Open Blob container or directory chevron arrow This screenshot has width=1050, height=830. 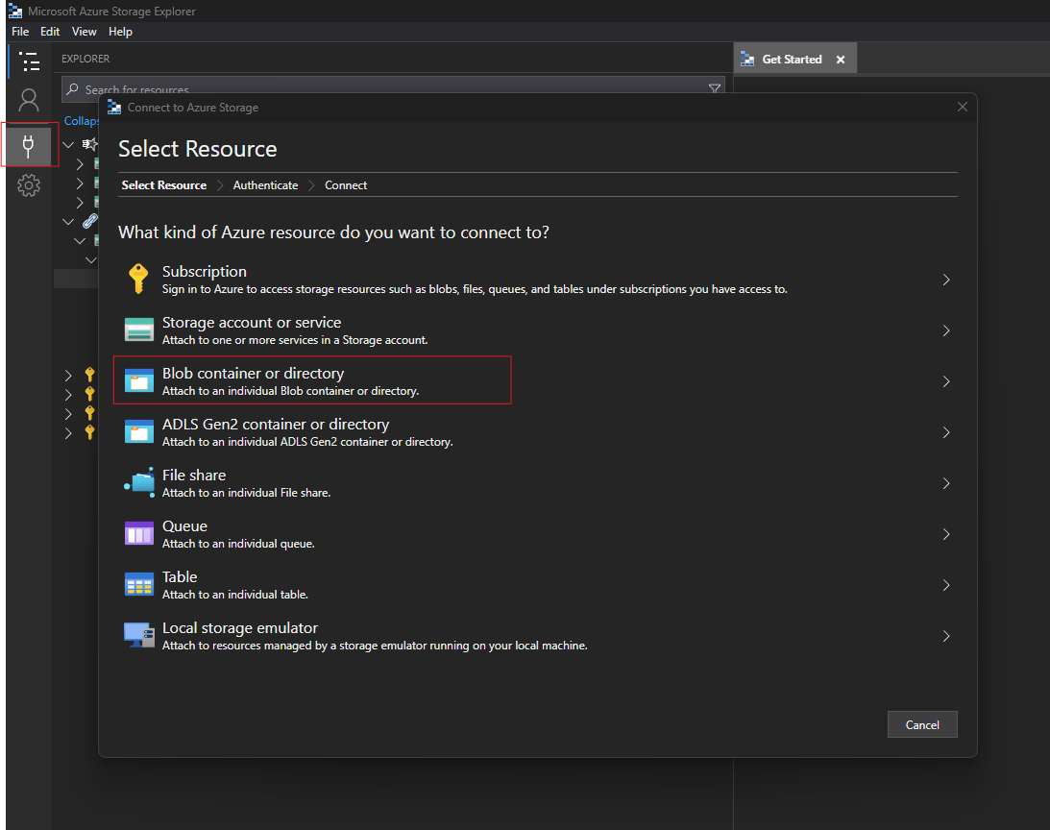[946, 381]
